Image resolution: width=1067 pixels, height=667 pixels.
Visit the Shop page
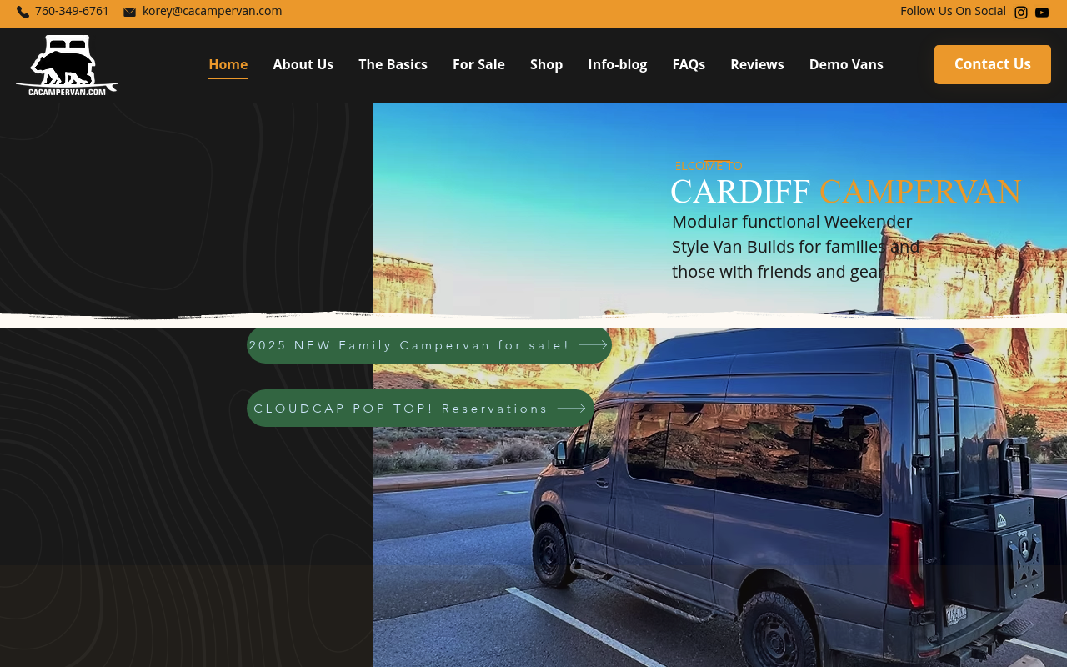pos(546,63)
